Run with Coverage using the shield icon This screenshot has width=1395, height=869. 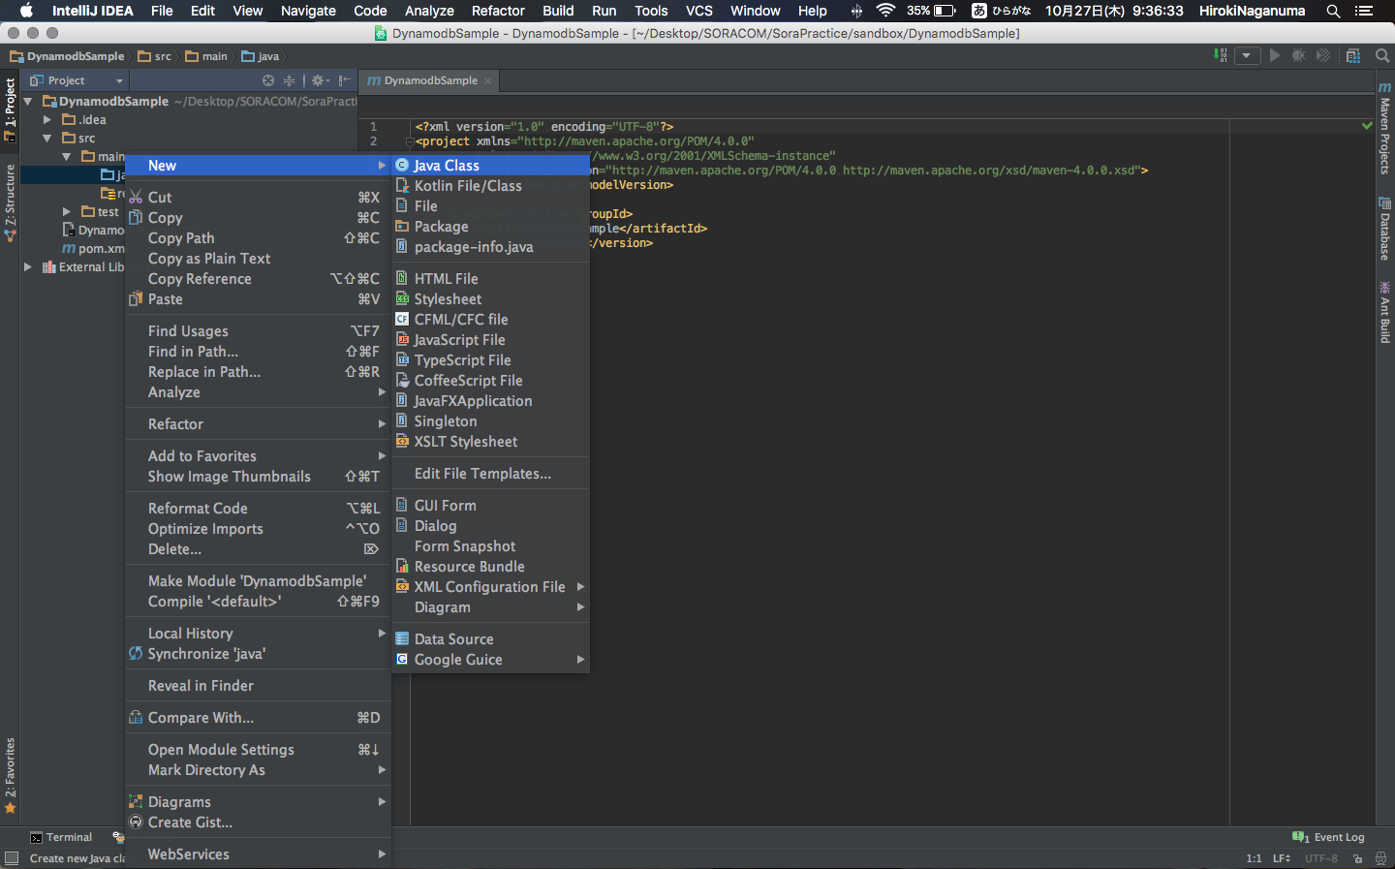coord(1322,55)
